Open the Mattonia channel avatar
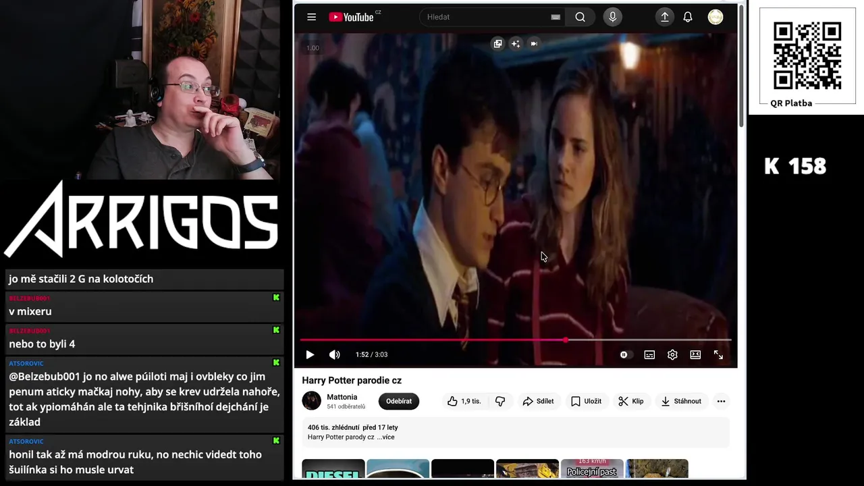This screenshot has width=864, height=486. 311,401
